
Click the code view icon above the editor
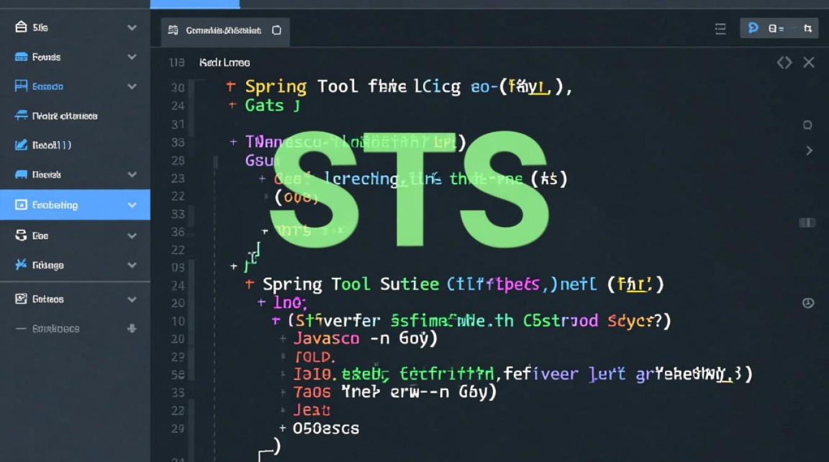point(785,62)
